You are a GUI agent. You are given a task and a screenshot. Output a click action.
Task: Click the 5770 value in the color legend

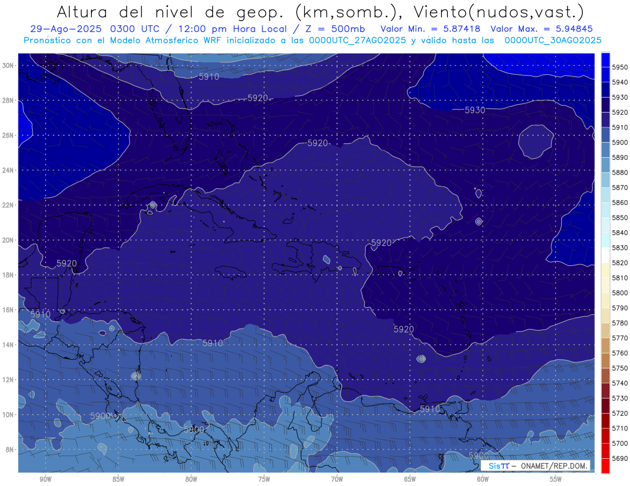[620, 338]
